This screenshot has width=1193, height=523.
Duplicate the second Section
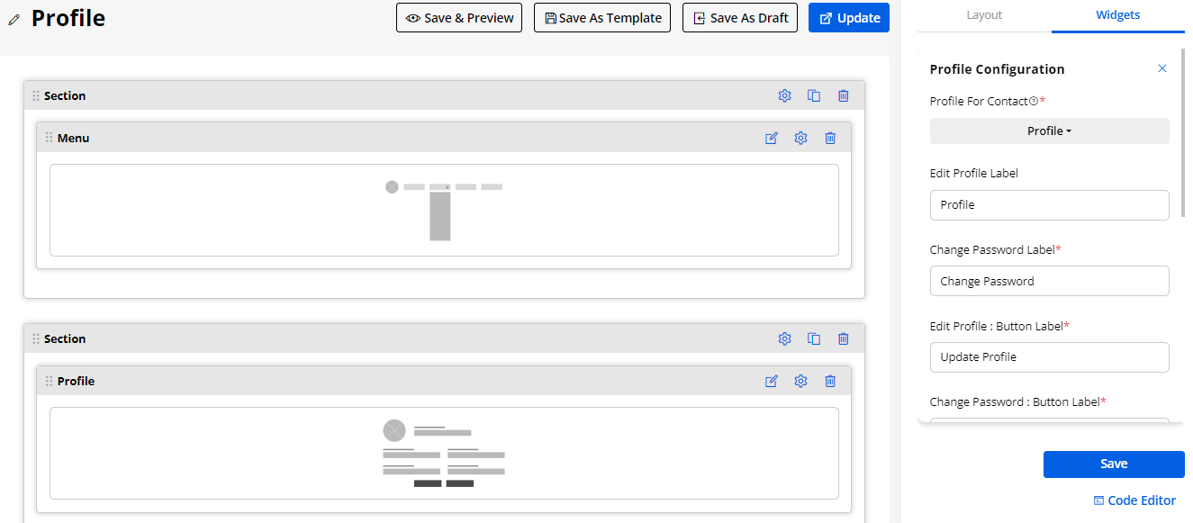[814, 338]
